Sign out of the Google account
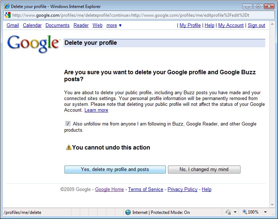Image resolution: width=278 pixels, height=219 pixels. coord(257,25)
